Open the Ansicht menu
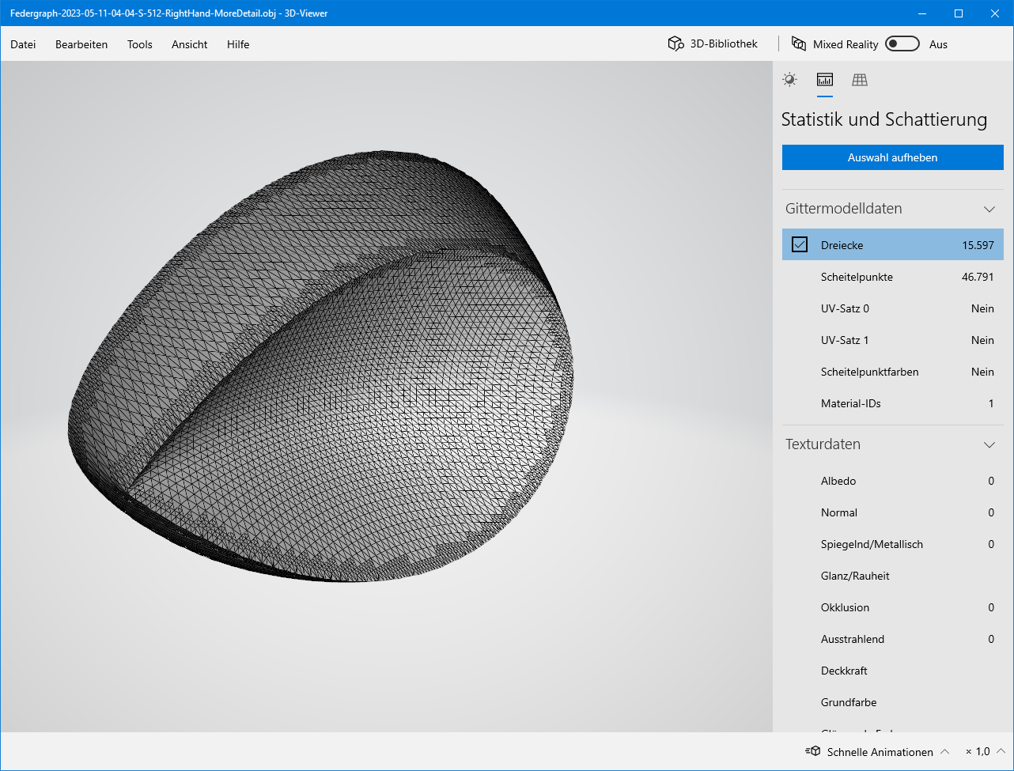Viewport: 1014px width, 771px height. coord(189,44)
